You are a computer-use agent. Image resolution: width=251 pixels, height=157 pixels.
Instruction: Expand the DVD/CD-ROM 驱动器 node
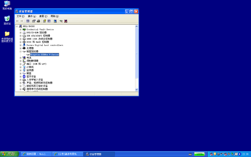20,33
